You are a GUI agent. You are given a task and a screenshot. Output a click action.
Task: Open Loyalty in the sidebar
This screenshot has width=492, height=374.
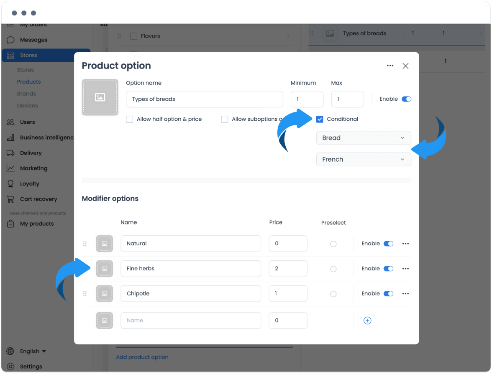(x=29, y=184)
